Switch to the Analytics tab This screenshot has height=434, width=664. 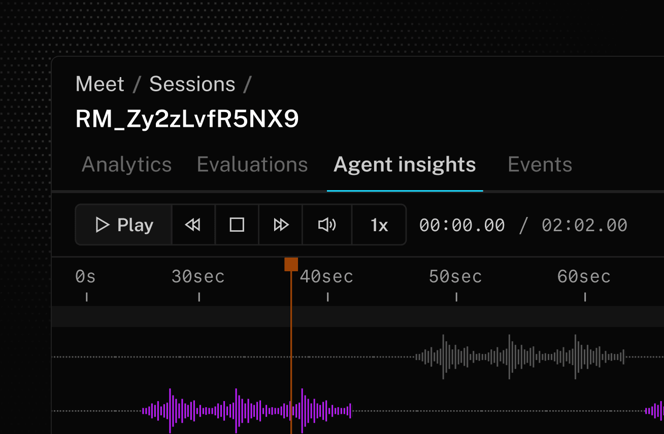coord(126,164)
